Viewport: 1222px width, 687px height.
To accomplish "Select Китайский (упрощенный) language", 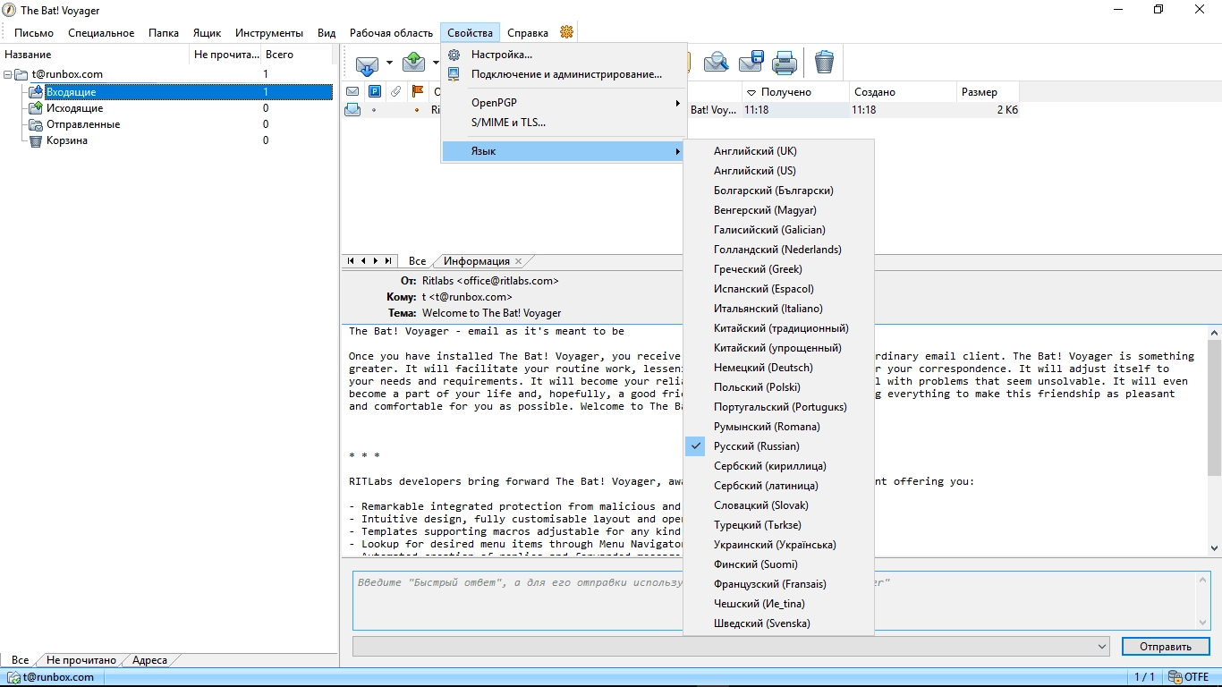I will (778, 348).
